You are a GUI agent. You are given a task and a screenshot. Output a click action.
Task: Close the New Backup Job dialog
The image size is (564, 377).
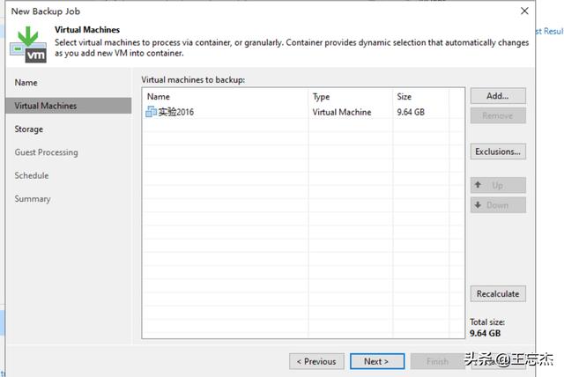click(524, 11)
